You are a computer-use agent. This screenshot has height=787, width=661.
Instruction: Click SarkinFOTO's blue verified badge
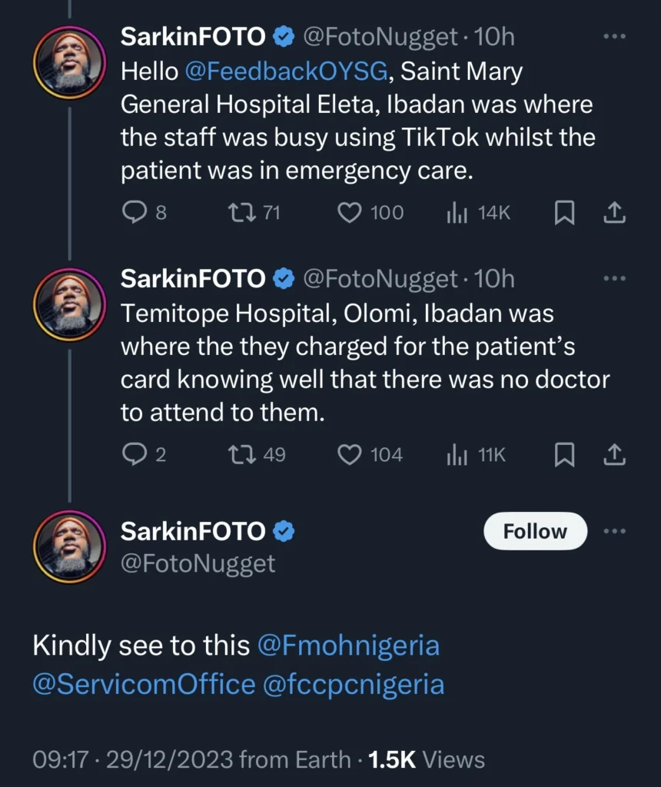(x=284, y=36)
